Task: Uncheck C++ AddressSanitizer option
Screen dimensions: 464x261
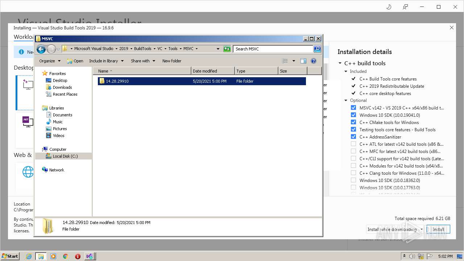Action: coord(353,137)
